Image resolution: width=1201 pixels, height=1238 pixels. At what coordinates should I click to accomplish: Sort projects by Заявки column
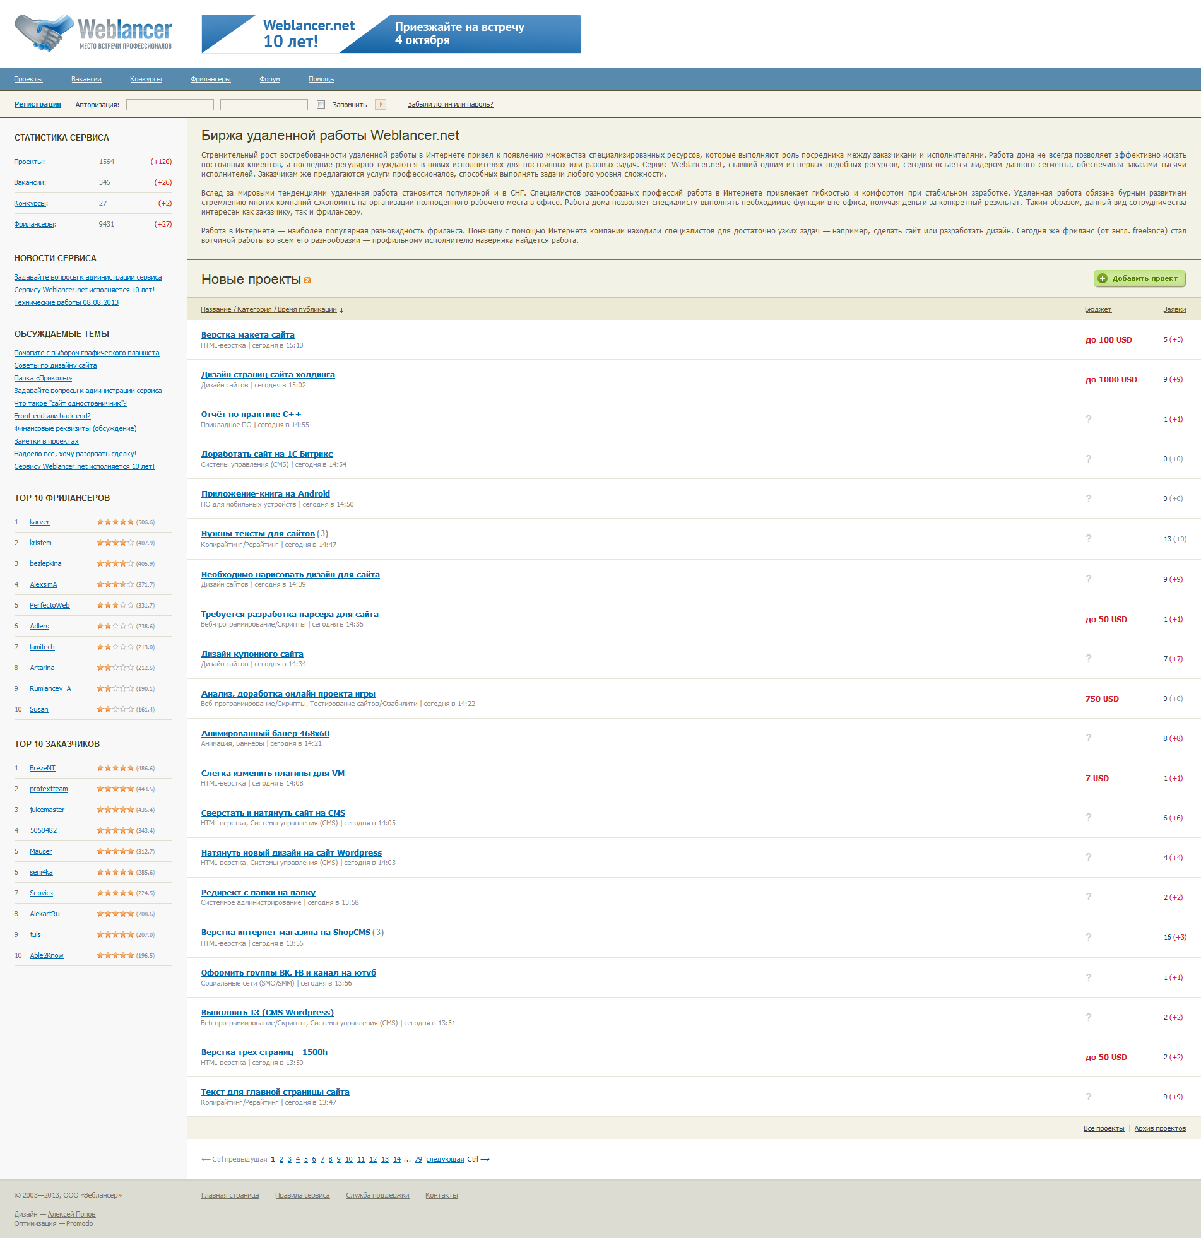coord(1174,309)
